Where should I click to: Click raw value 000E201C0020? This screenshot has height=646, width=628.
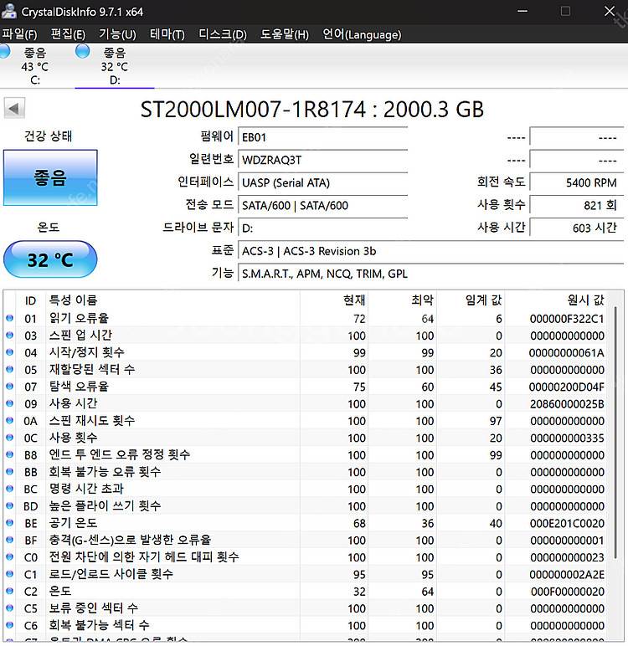pos(567,523)
